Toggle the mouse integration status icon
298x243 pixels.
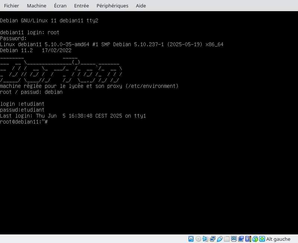point(255,239)
